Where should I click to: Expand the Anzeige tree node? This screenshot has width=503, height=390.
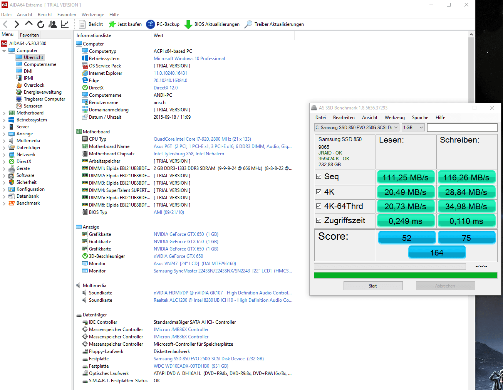tap(4, 134)
